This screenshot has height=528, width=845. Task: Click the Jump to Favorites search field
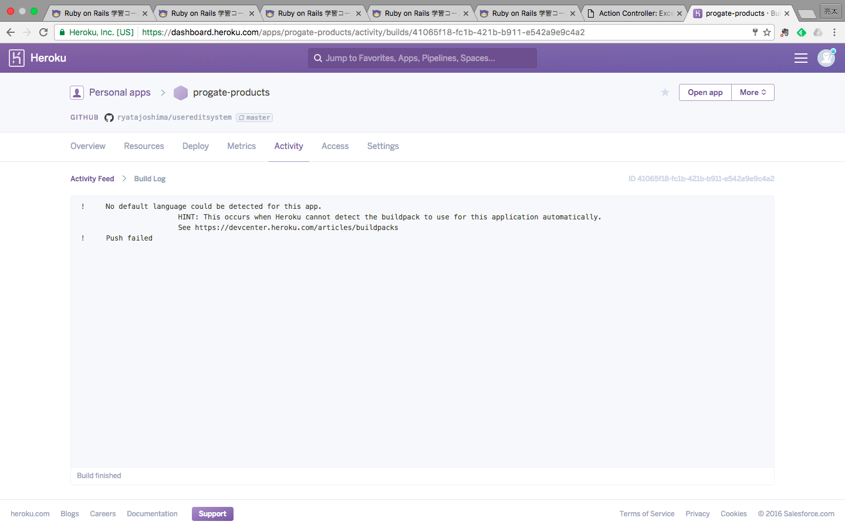pyautogui.click(x=422, y=57)
